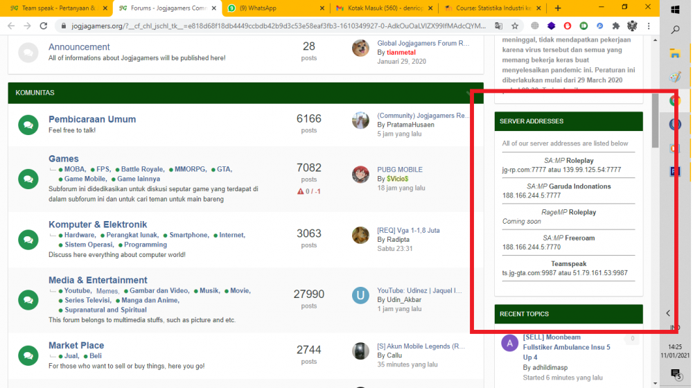Viewport: 693px width, 388px height.
Task: Click the red Opera-style extension icon
Action: point(568,26)
